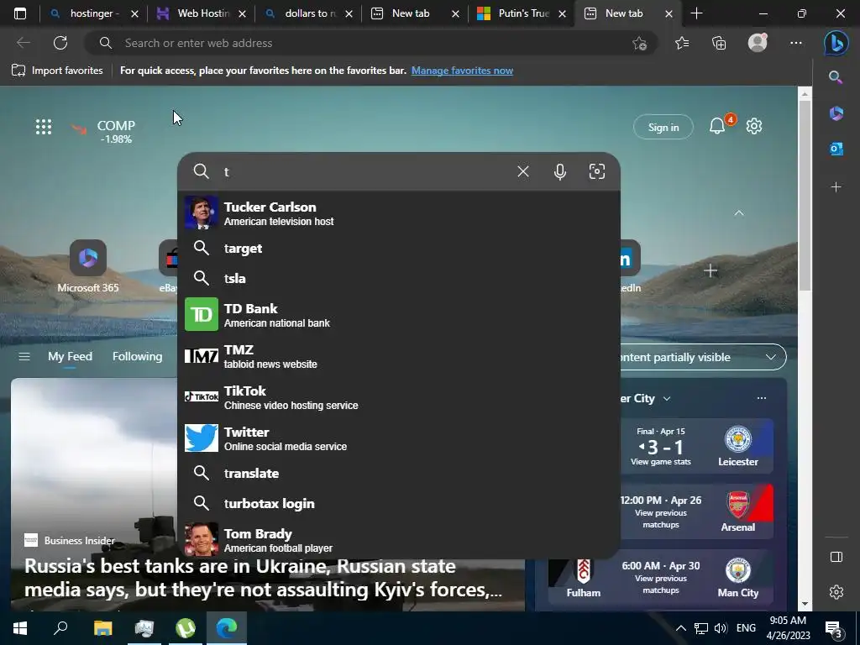Choose Twitter suggestion
Image resolution: width=860 pixels, height=645 pixels.
[x=399, y=438]
